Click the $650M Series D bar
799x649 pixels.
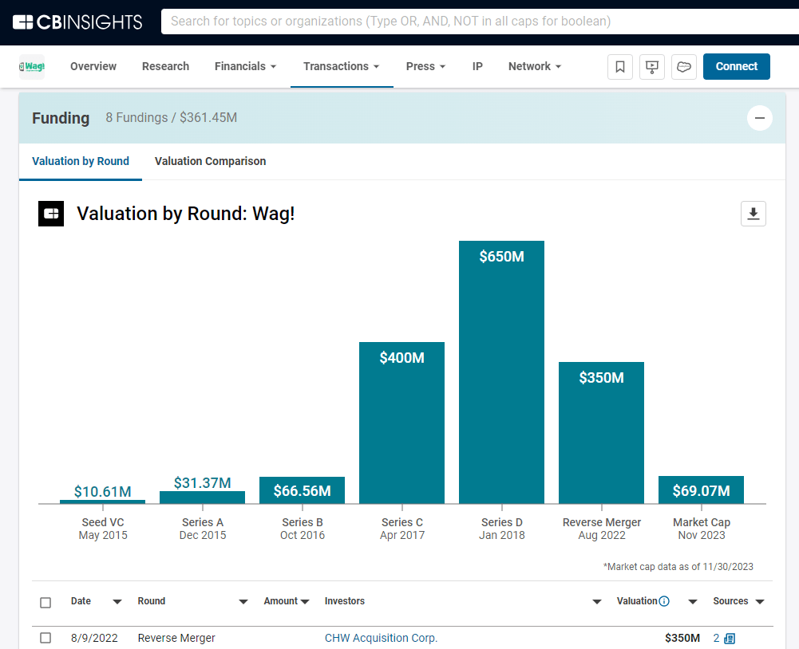pos(501,375)
